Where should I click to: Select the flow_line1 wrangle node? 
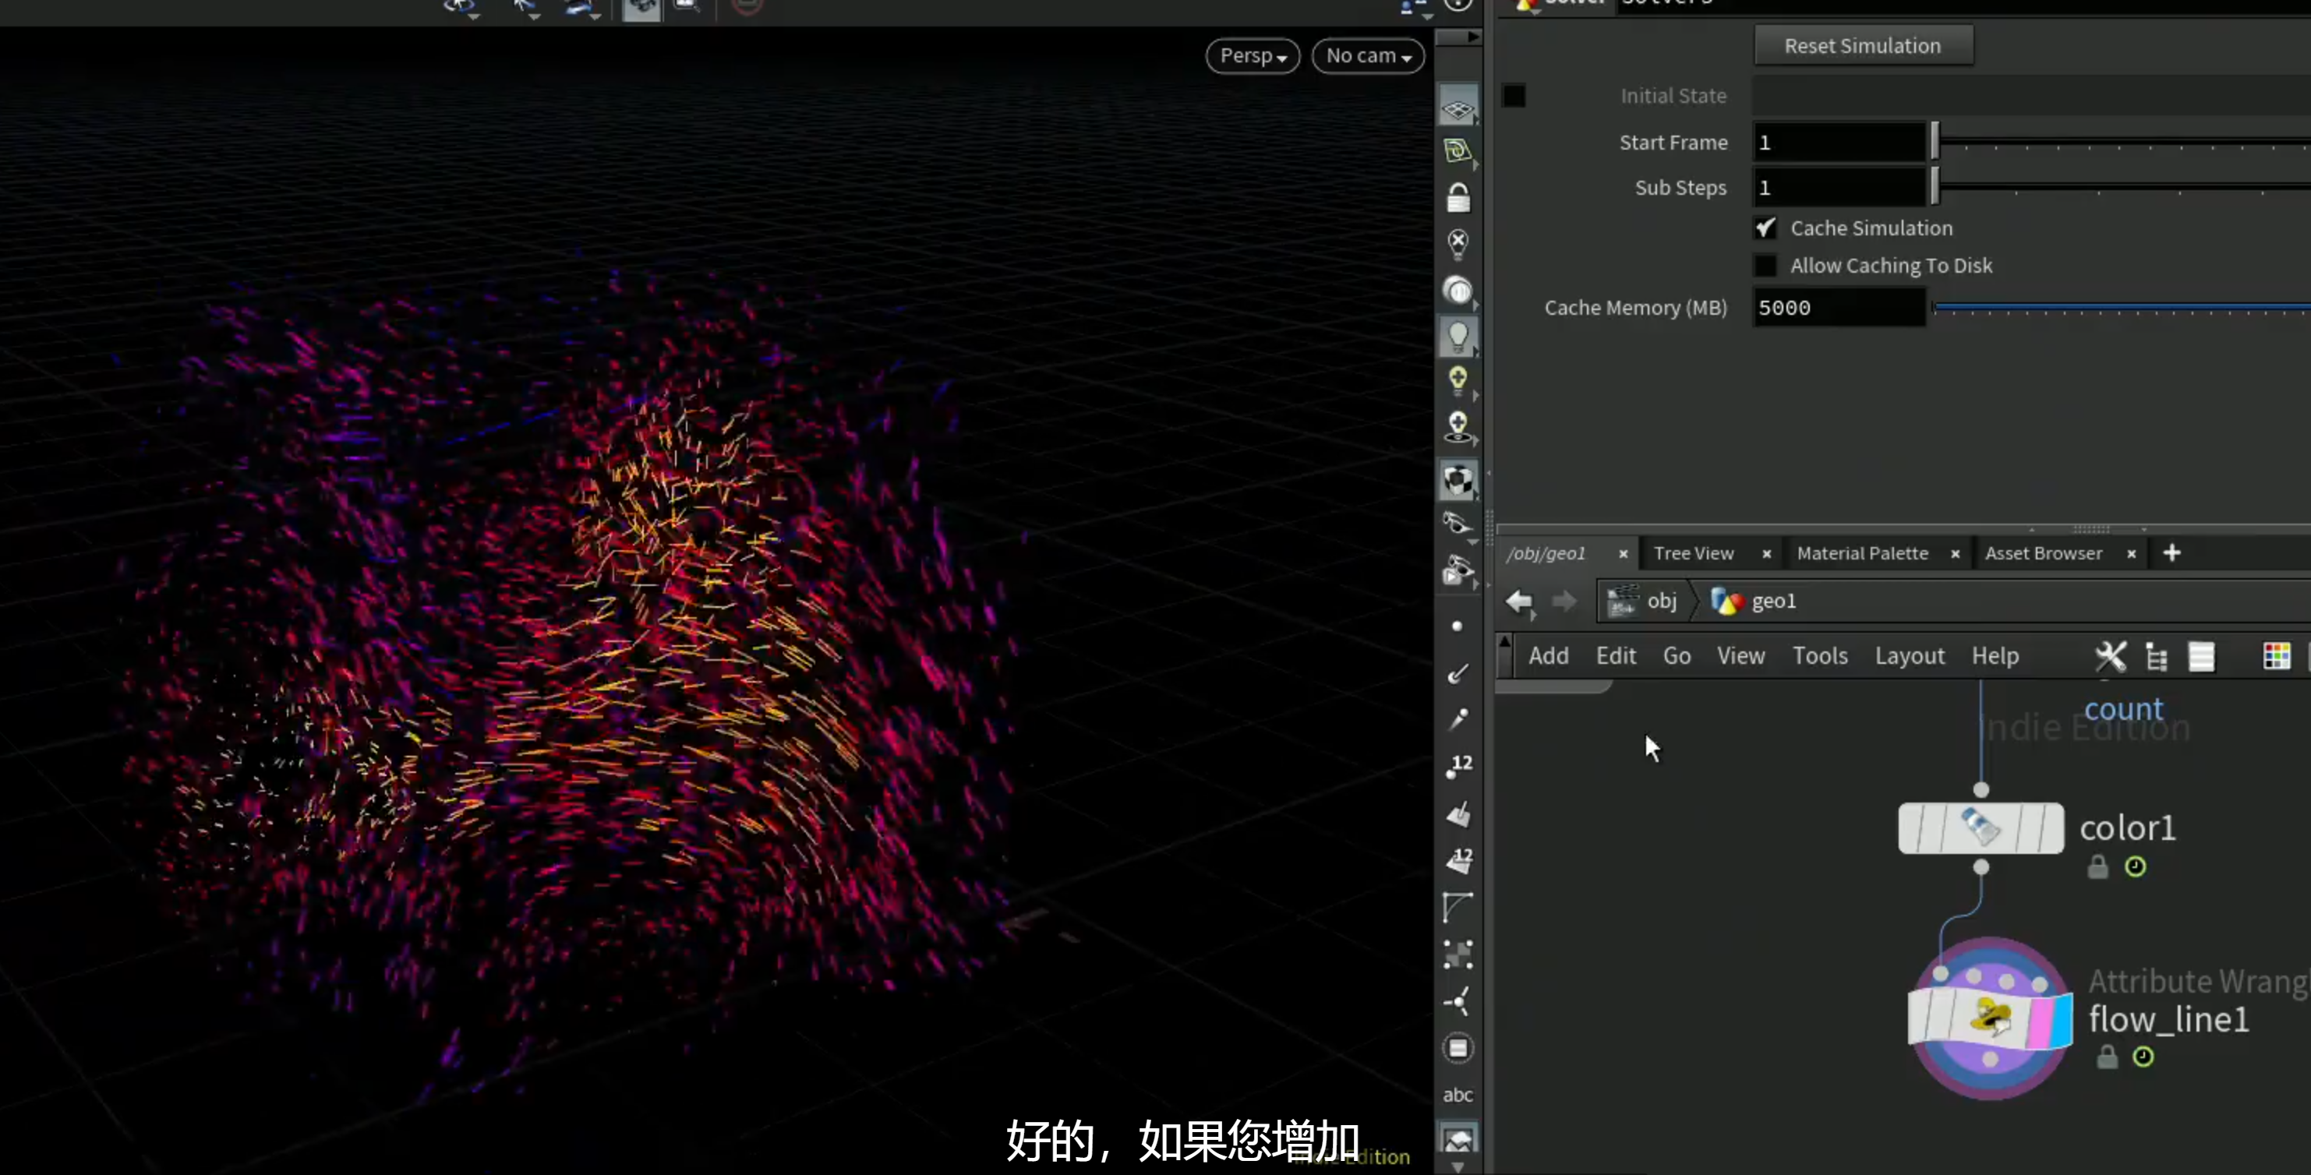(1991, 1017)
